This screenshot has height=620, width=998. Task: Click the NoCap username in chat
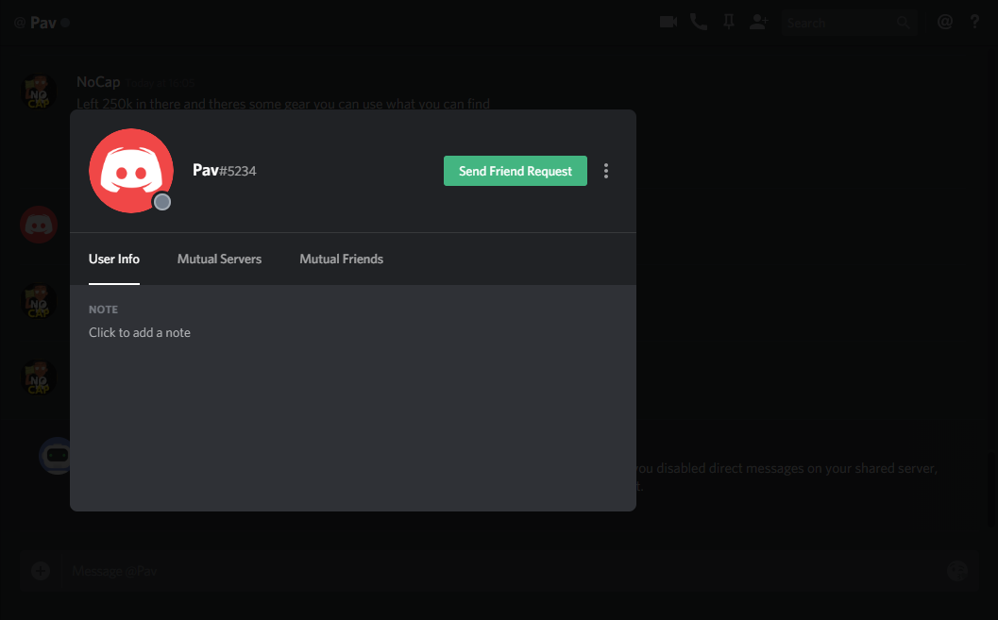(x=98, y=82)
